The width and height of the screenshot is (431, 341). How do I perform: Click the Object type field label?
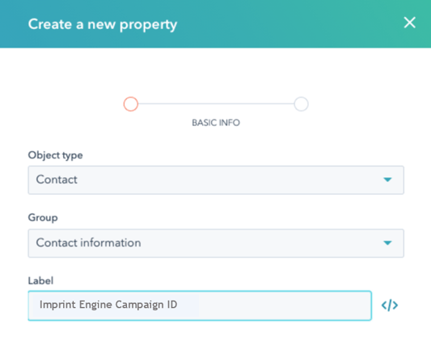(55, 155)
